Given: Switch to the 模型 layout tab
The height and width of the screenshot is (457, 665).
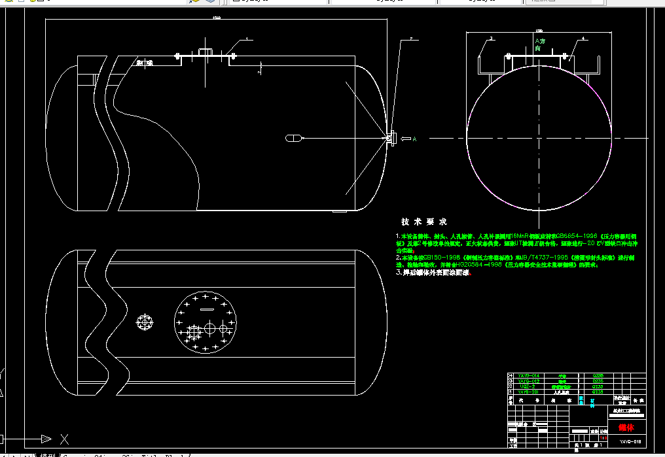Looking at the screenshot, I should click(x=47, y=456).
